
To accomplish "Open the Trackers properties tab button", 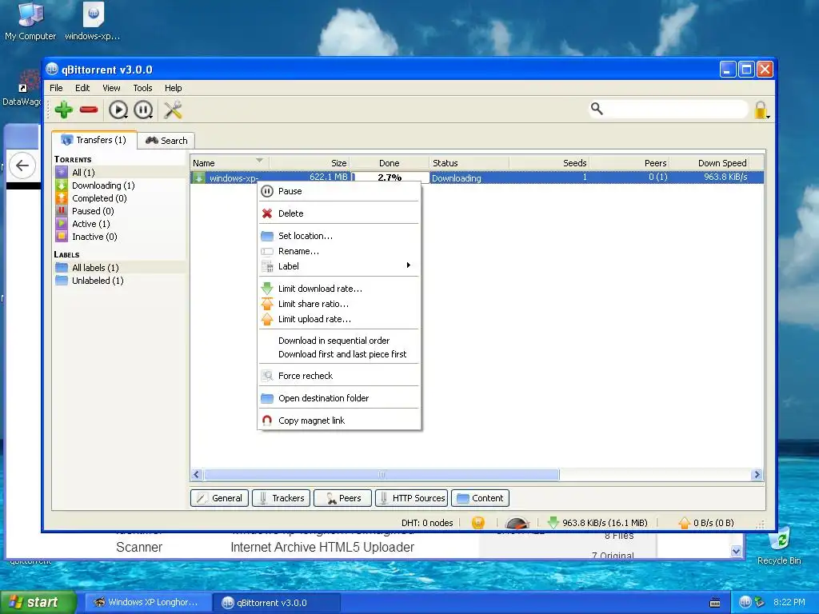I will (281, 498).
